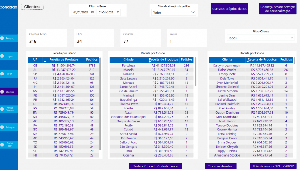The image size is (300, 170).
Task: Click the 01/01/2023 start date field
Action: pyautogui.click(x=81, y=13)
